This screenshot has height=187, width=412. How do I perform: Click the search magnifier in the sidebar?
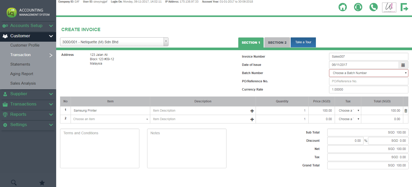[x=14, y=183]
